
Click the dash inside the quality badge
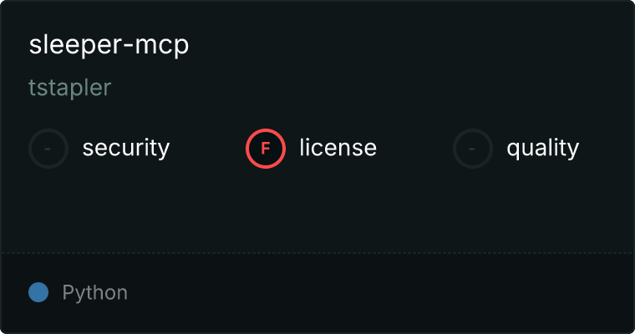pos(472,149)
